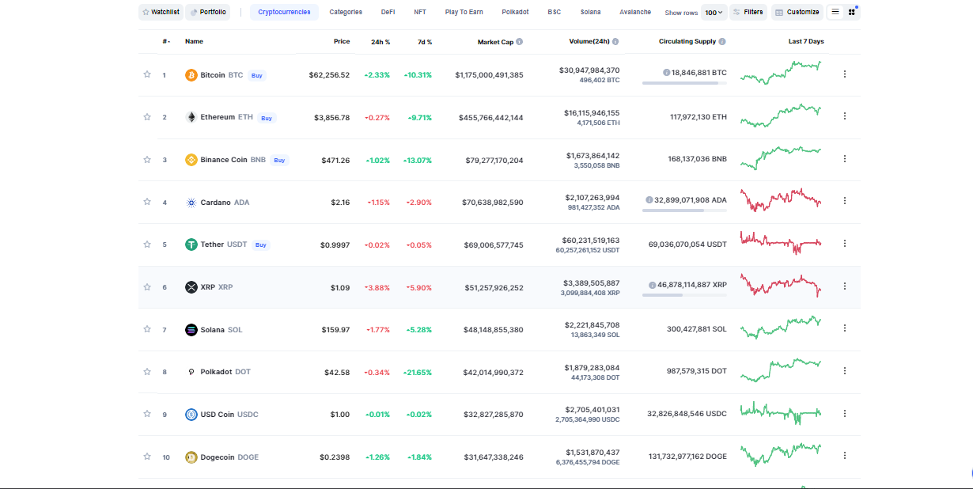Click the Buy button next to Tether

261,245
